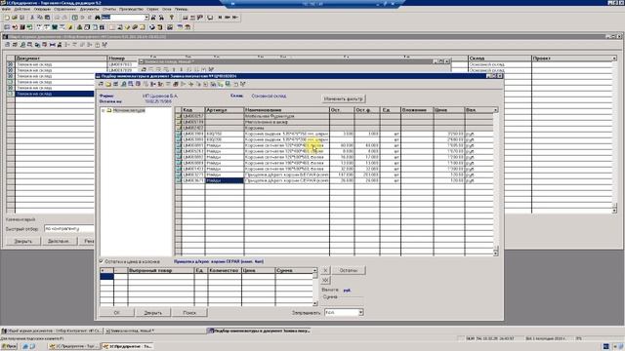Click Основной склад link beside Склад label
625x351 pixels.
point(269,96)
